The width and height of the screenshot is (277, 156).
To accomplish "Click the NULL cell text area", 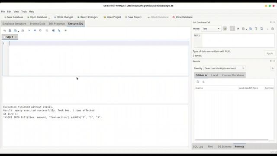I will tap(234, 40).
